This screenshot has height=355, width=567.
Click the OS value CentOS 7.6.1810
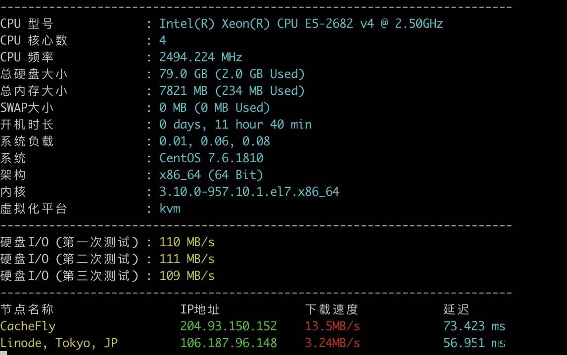pos(211,158)
